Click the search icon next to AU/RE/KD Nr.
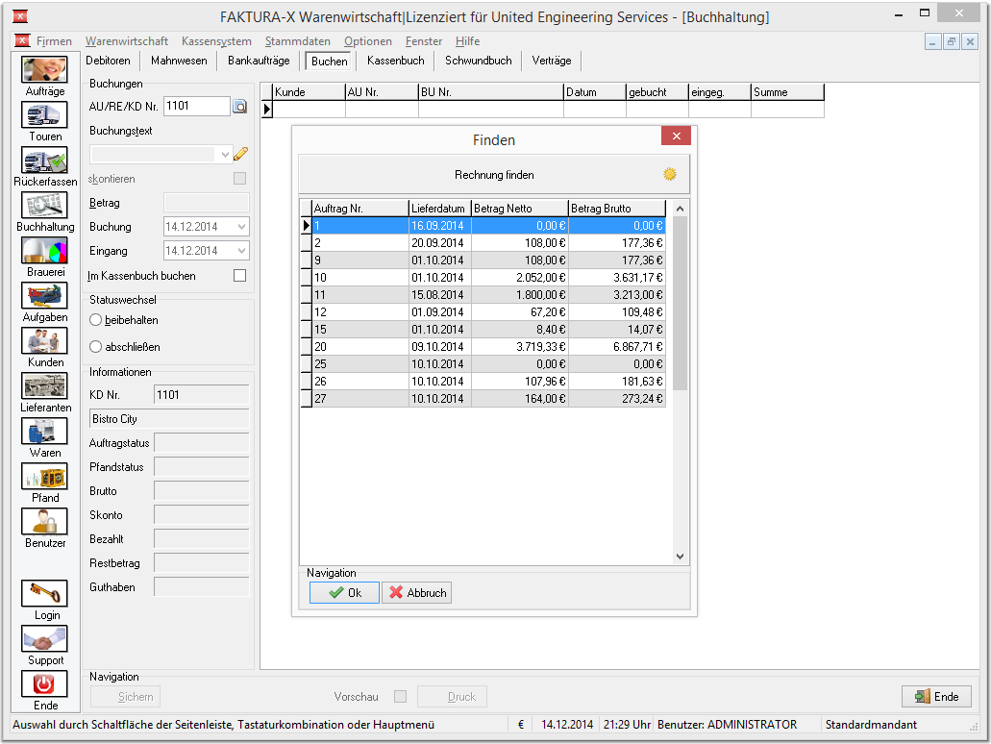991x744 pixels. [240, 106]
